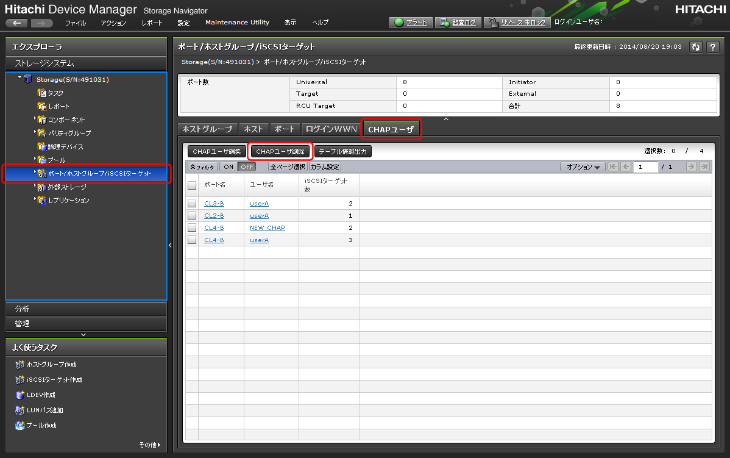This screenshot has height=458, width=730.
Task: Click the コンポーネント folder icon
Action: 42,120
